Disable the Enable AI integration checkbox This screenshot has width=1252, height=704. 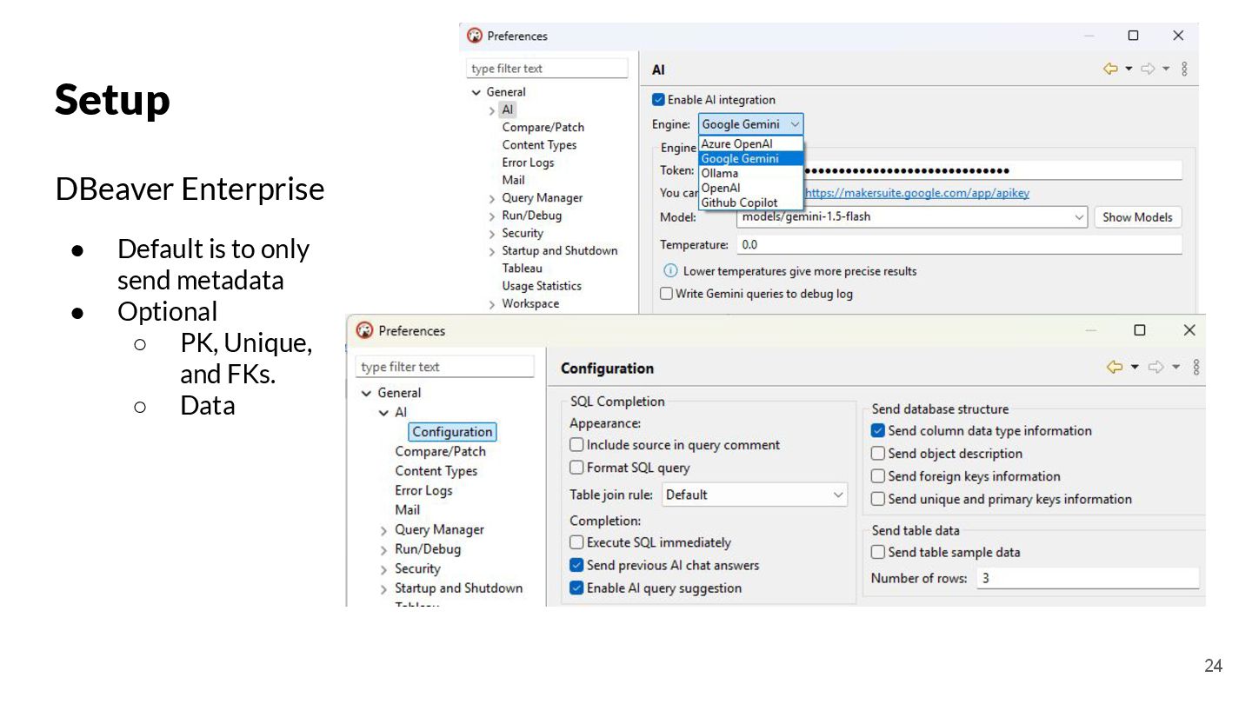coord(658,100)
